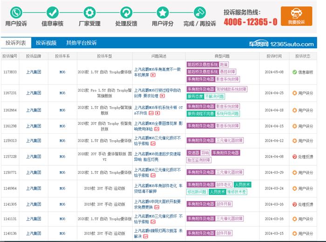Click complaint number 1173833
The width and height of the screenshot is (326, 242).
coord(10,72)
